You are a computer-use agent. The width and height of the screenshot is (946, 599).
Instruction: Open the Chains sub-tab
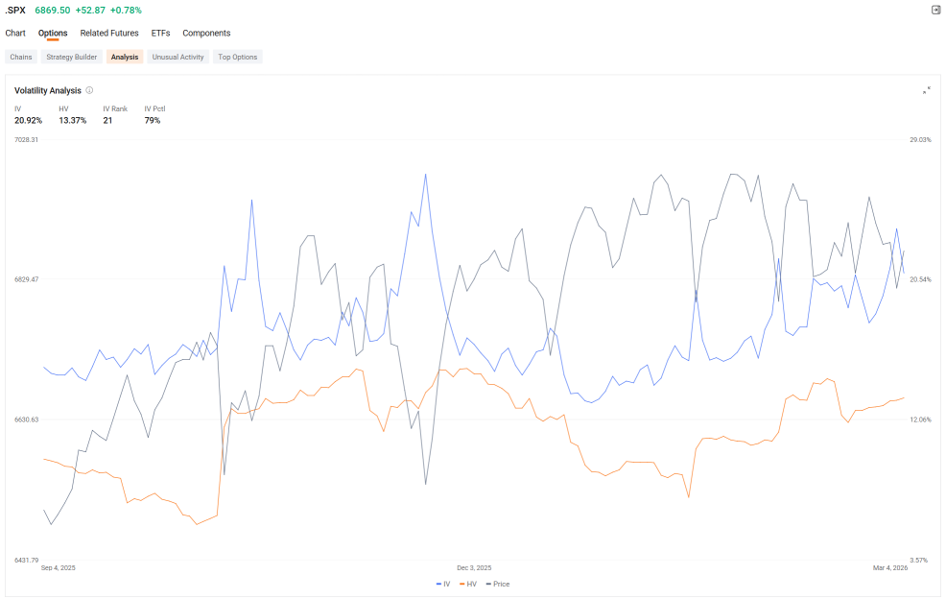(x=21, y=57)
